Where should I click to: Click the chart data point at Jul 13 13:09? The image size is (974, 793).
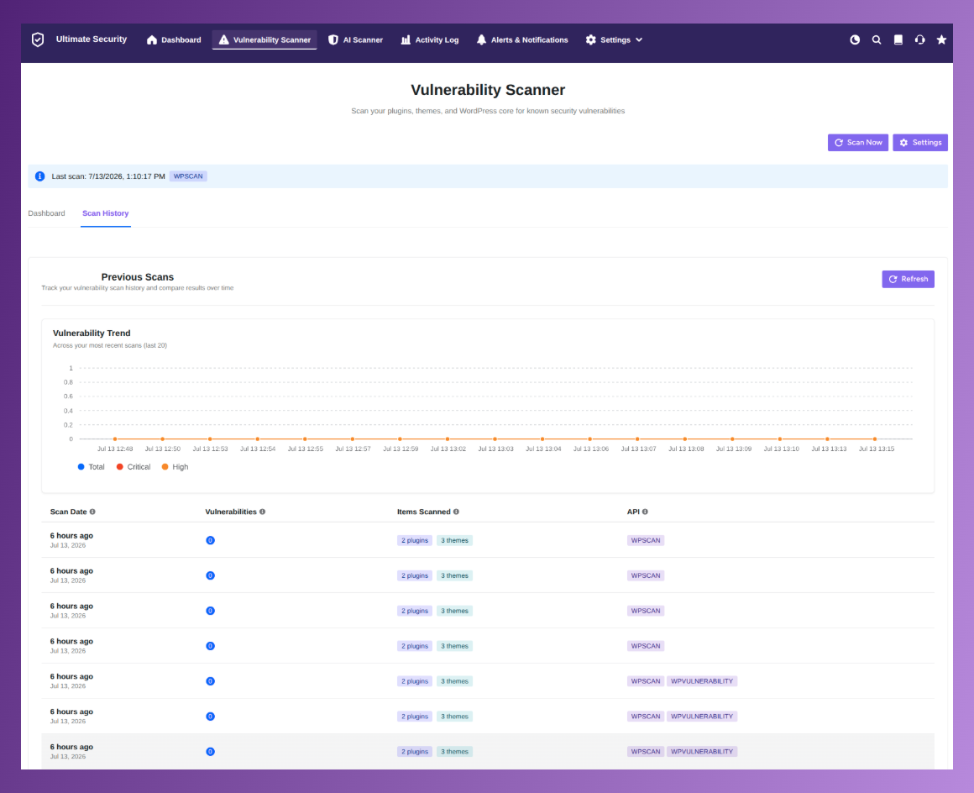732,439
